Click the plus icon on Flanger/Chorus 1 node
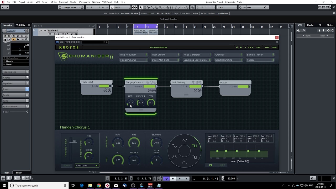Viewport: 336px width, 189px height. (154, 91)
